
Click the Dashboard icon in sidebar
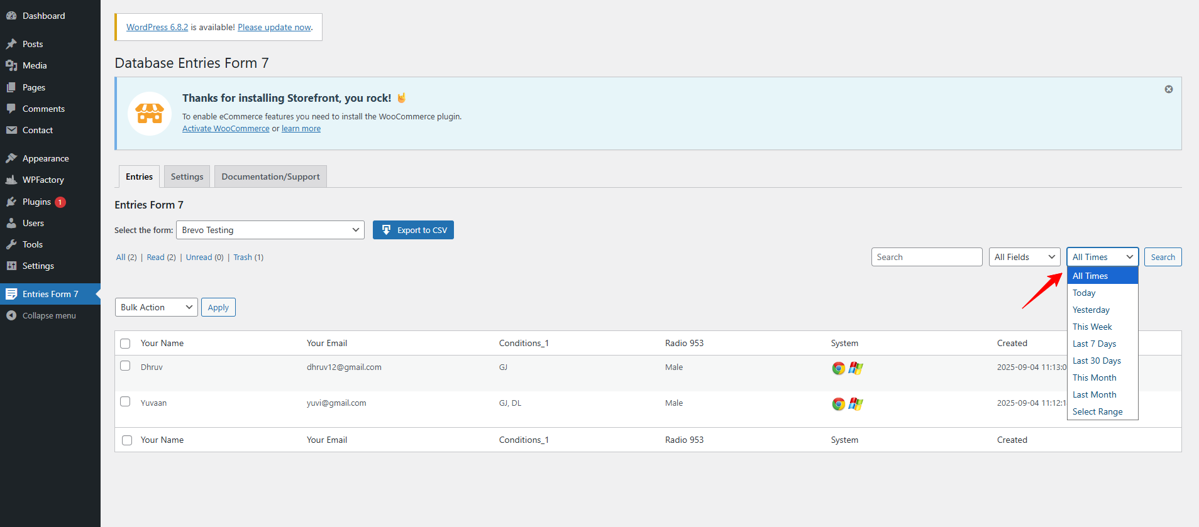(11, 16)
